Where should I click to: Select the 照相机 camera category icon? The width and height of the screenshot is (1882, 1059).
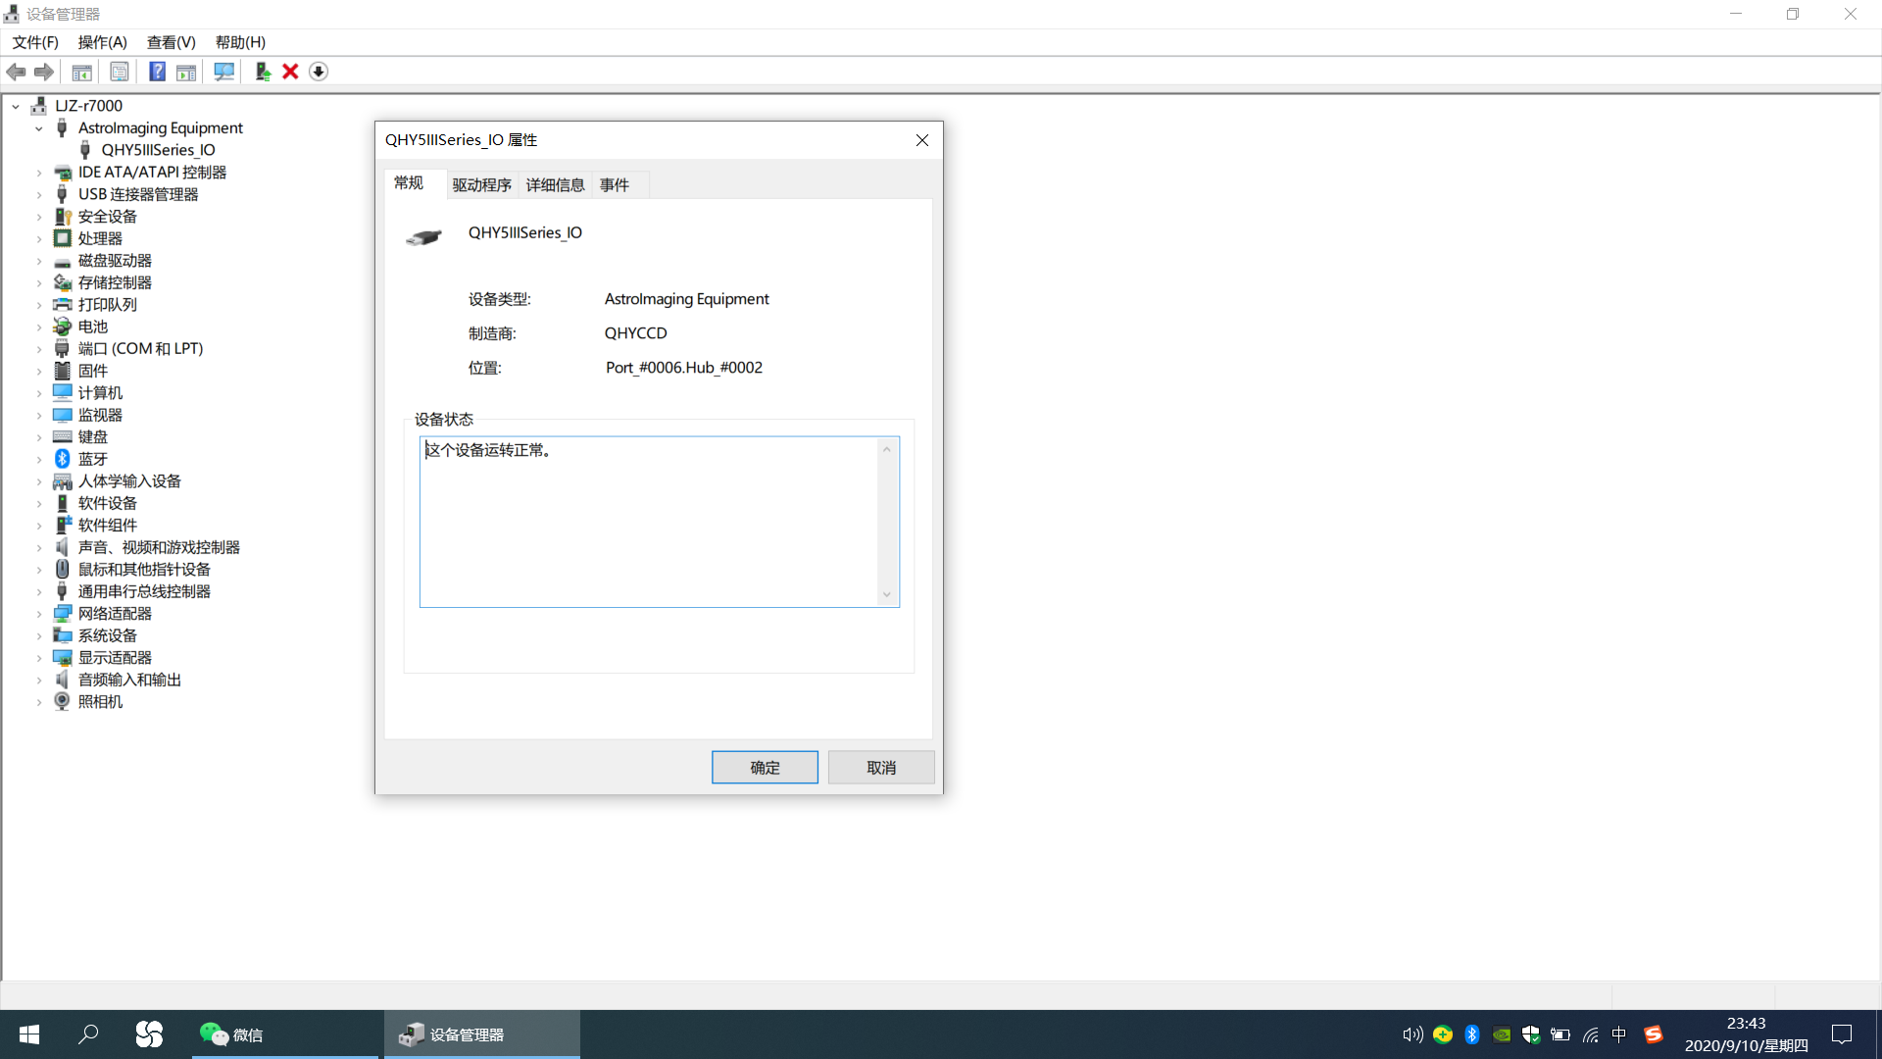tap(63, 701)
